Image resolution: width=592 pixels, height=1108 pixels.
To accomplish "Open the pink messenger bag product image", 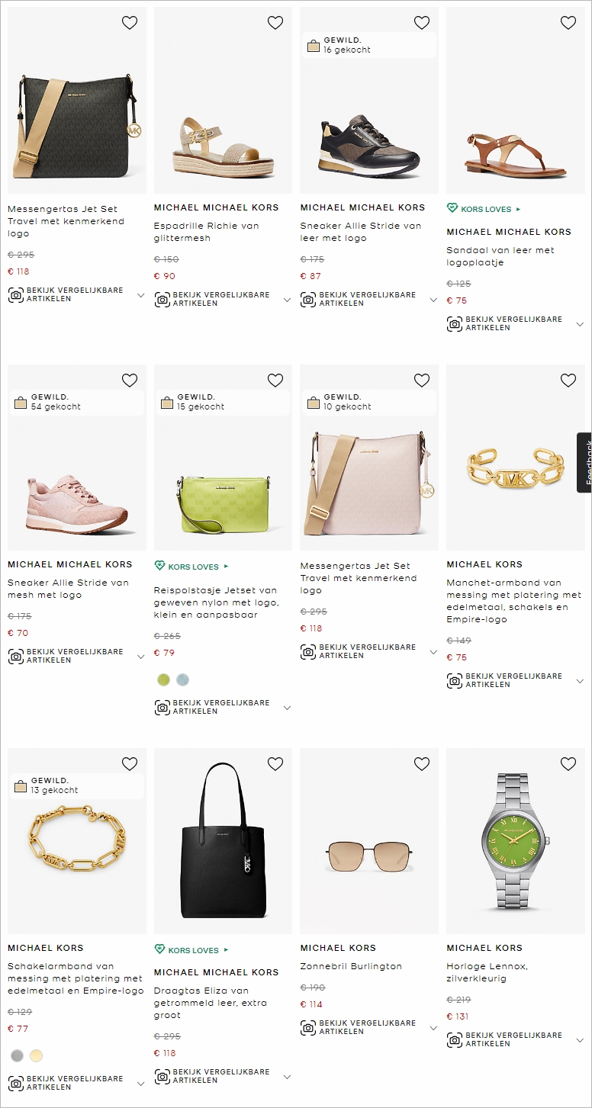I will [369, 458].
